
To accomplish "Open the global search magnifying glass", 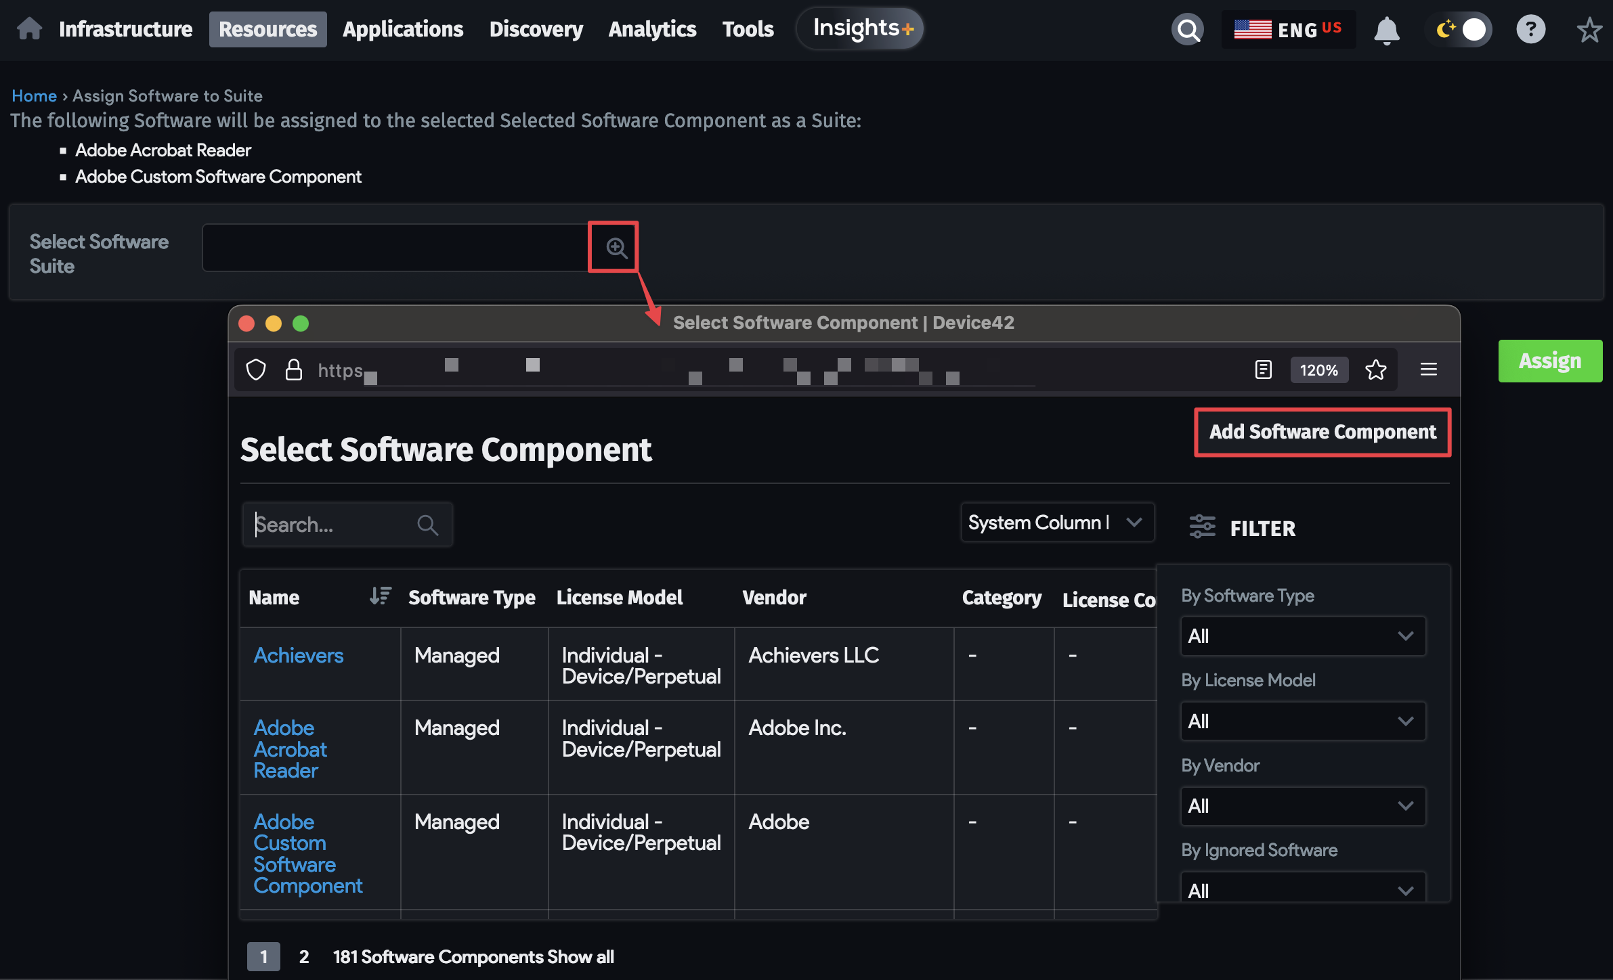I will pos(1188,29).
